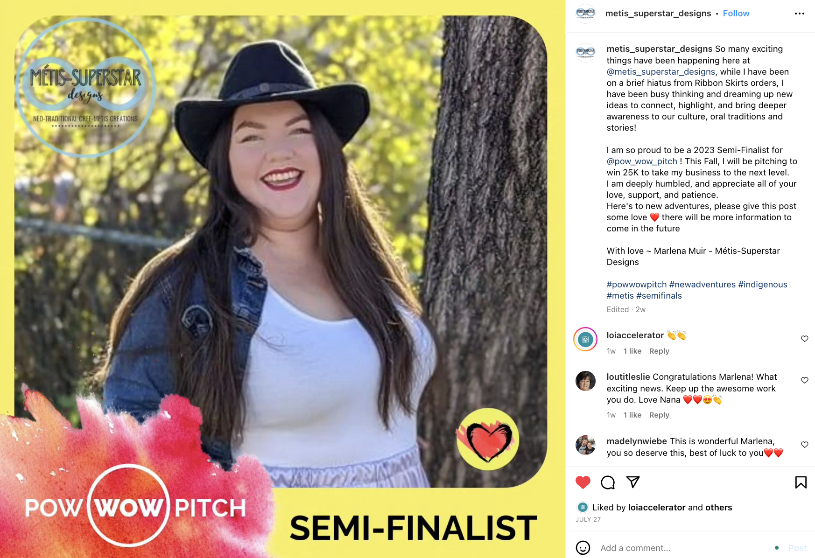The width and height of the screenshot is (815, 558).
Task: Open loutitleslie's profile avatar
Action: coord(585,381)
